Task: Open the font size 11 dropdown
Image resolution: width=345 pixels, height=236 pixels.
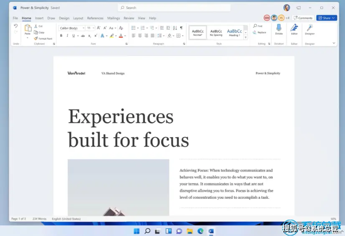Action: [x=94, y=28]
